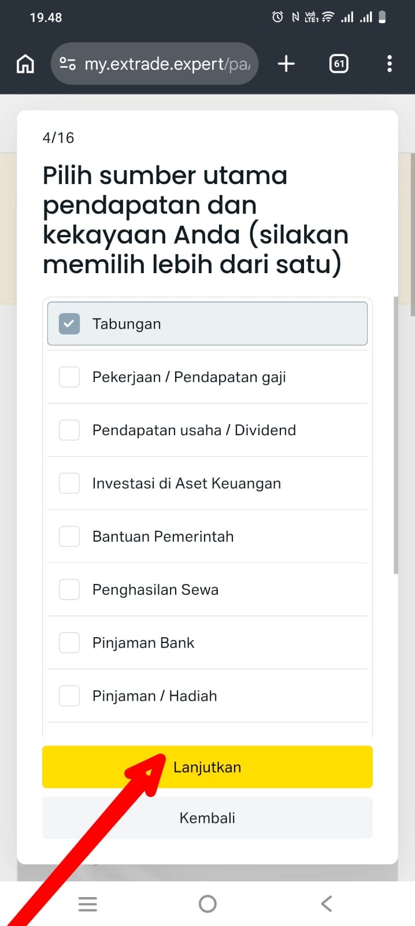The image size is (415, 926).
Task: Uncheck the Tabungan checkbox
Action: tap(69, 324)
